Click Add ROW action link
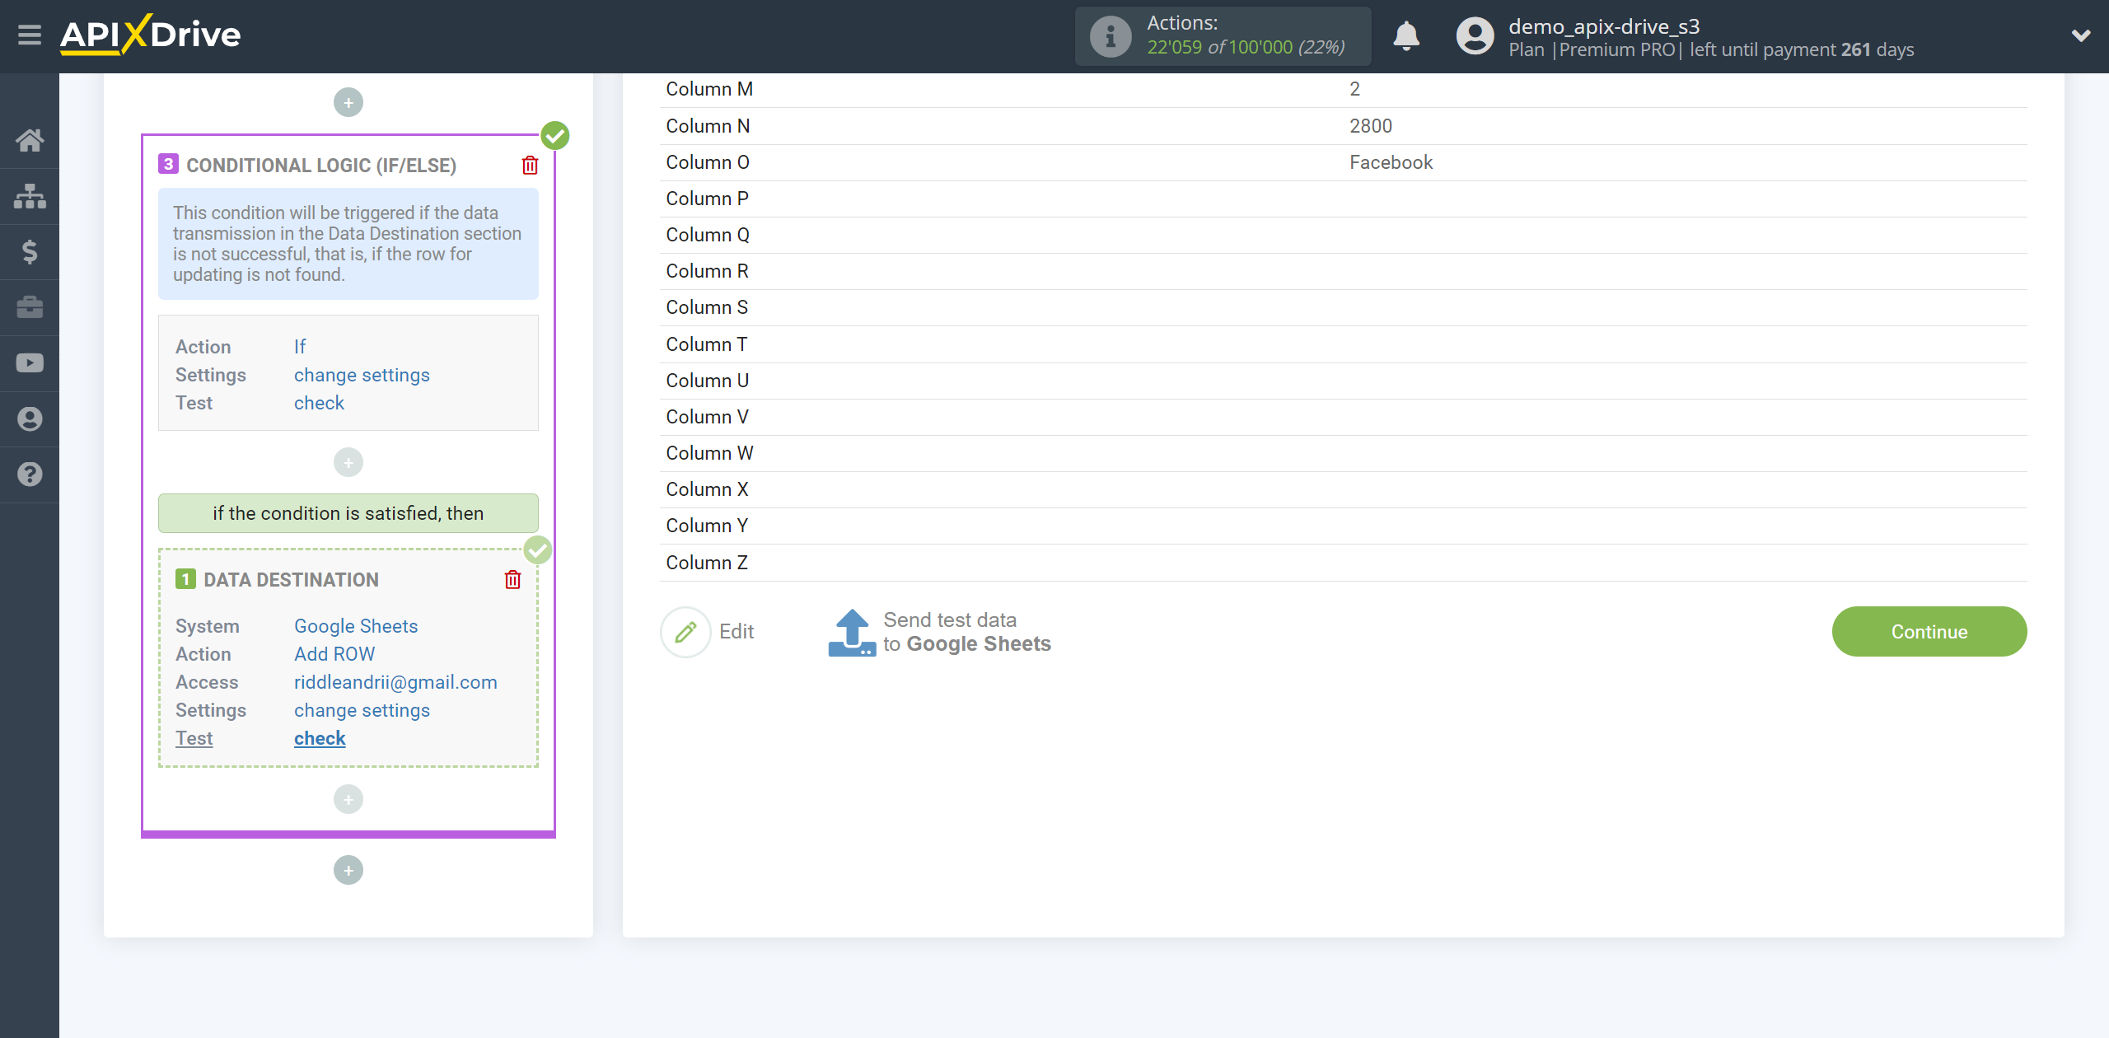Viewport: 2109px width, 1038px height. tap(334, 654)
